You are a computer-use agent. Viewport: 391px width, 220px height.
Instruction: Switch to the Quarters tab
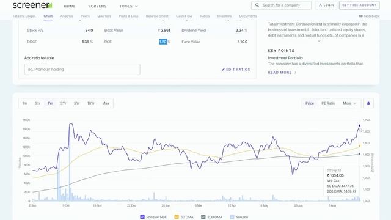click(x=104, y=16)
